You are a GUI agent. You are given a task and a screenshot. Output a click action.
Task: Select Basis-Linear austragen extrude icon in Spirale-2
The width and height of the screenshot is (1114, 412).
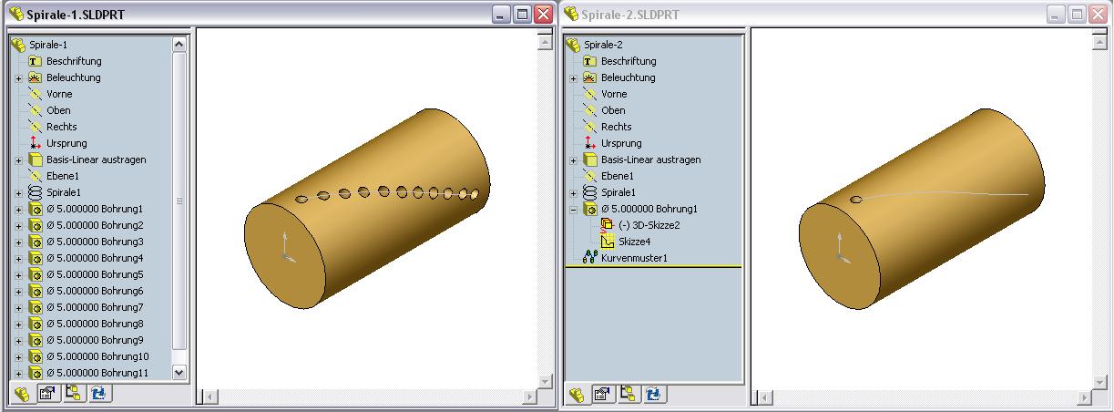coord(590,160)
